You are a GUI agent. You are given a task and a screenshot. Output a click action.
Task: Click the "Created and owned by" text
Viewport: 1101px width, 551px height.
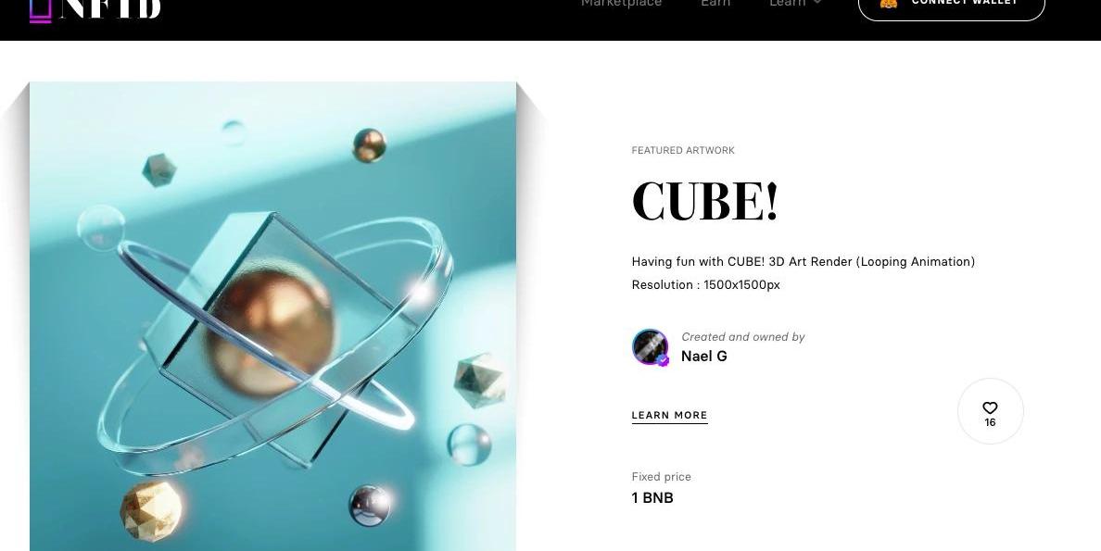coord(743,337)
